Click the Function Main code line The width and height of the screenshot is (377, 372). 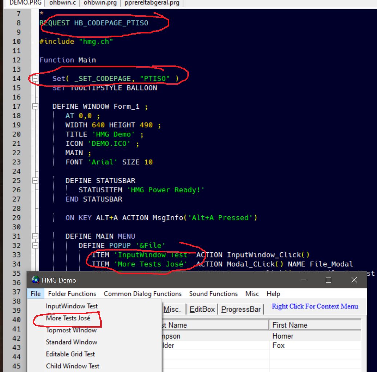tap(68, 60)
